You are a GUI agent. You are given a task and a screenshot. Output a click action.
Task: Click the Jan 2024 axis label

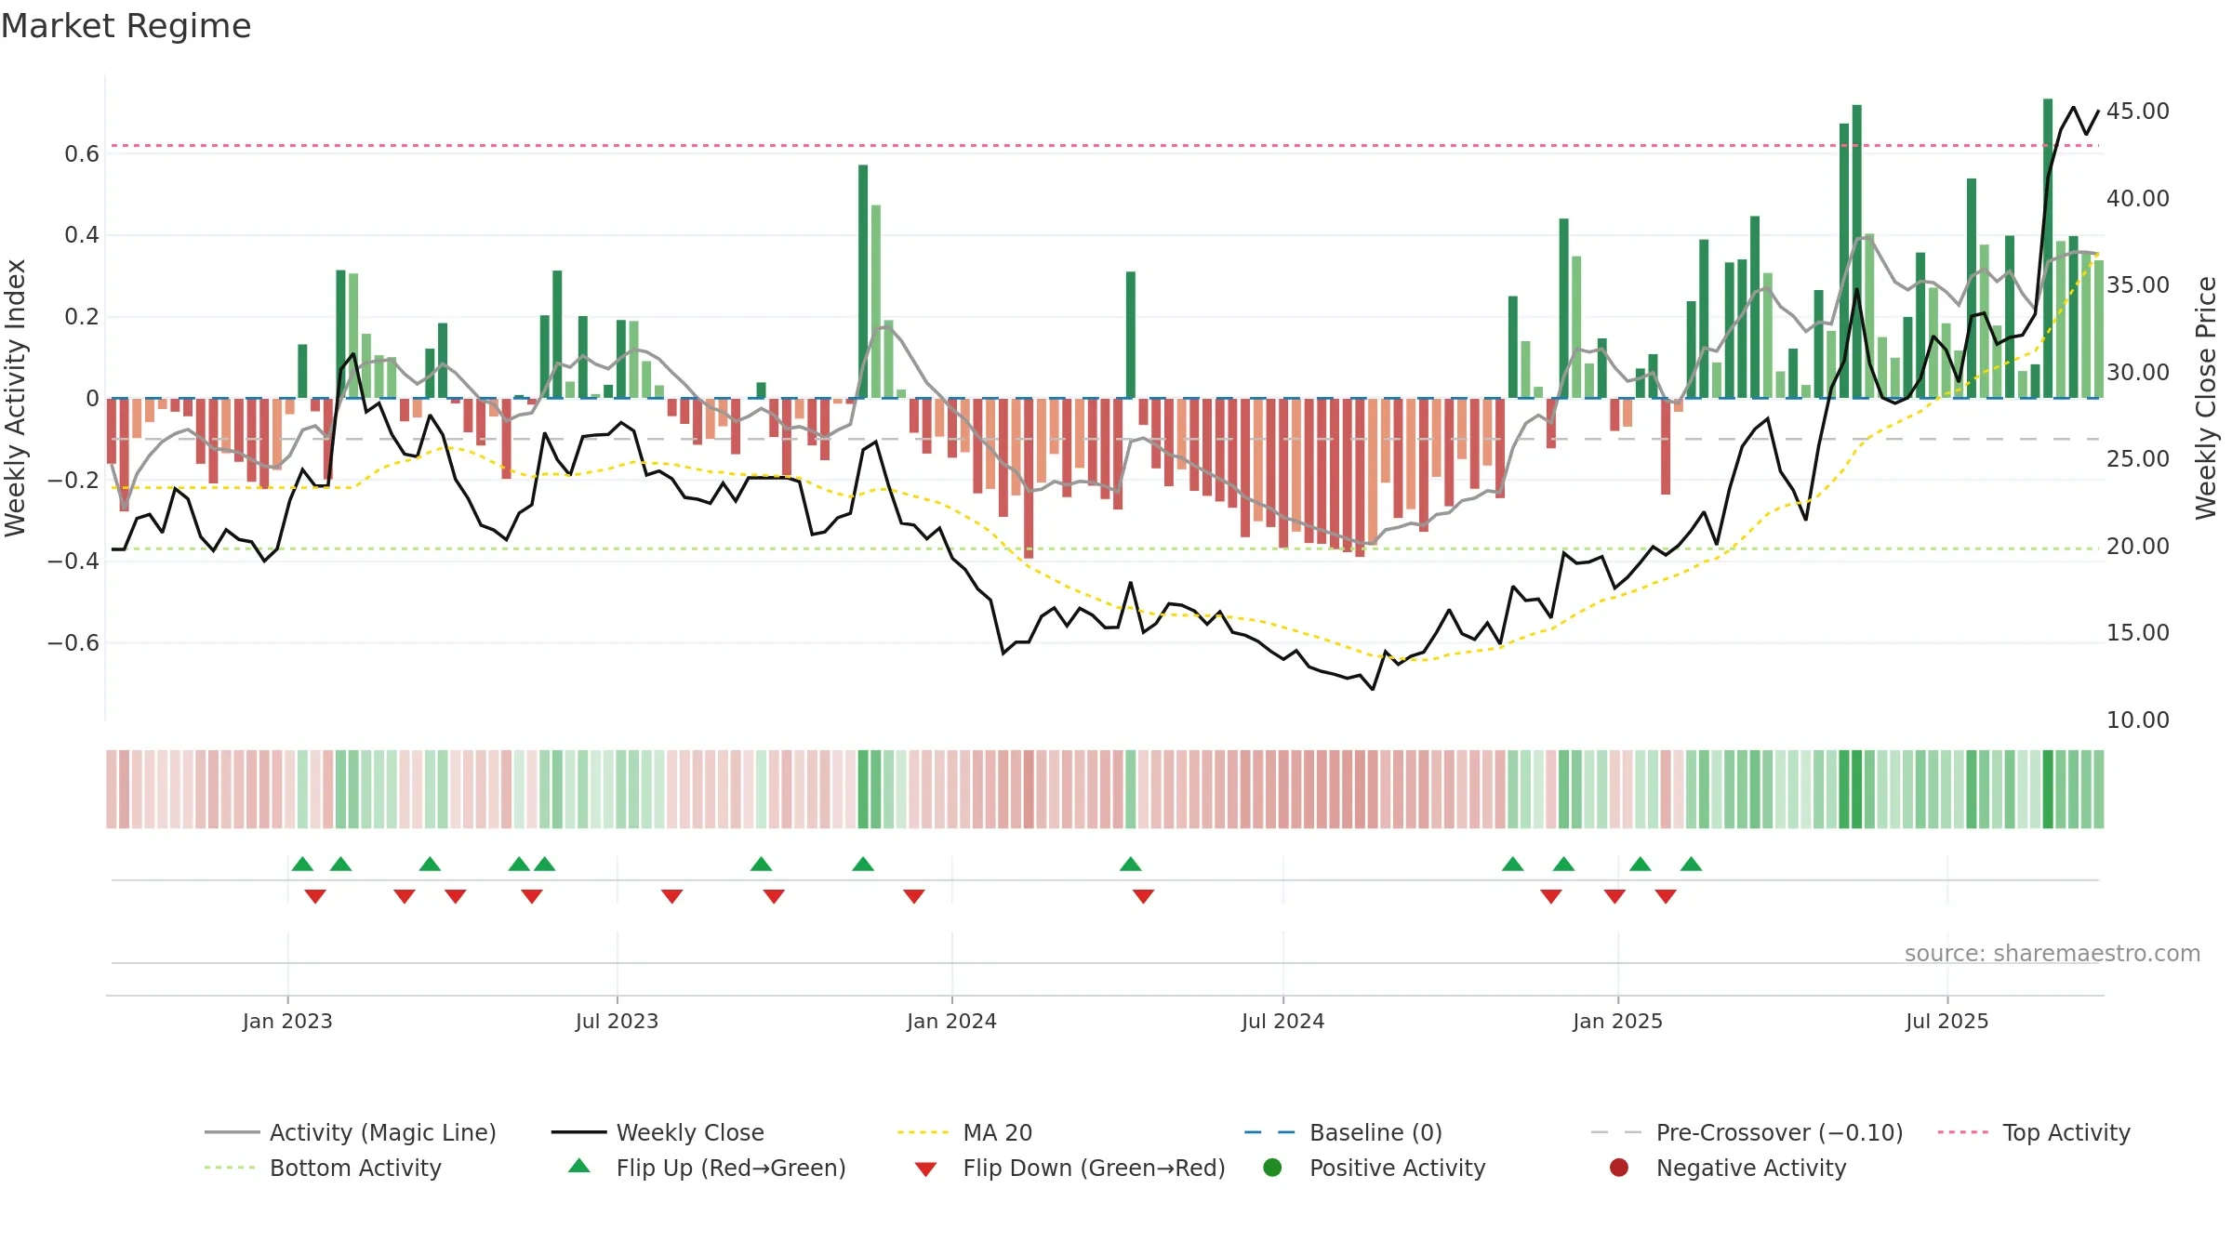tap(951, 1021)
